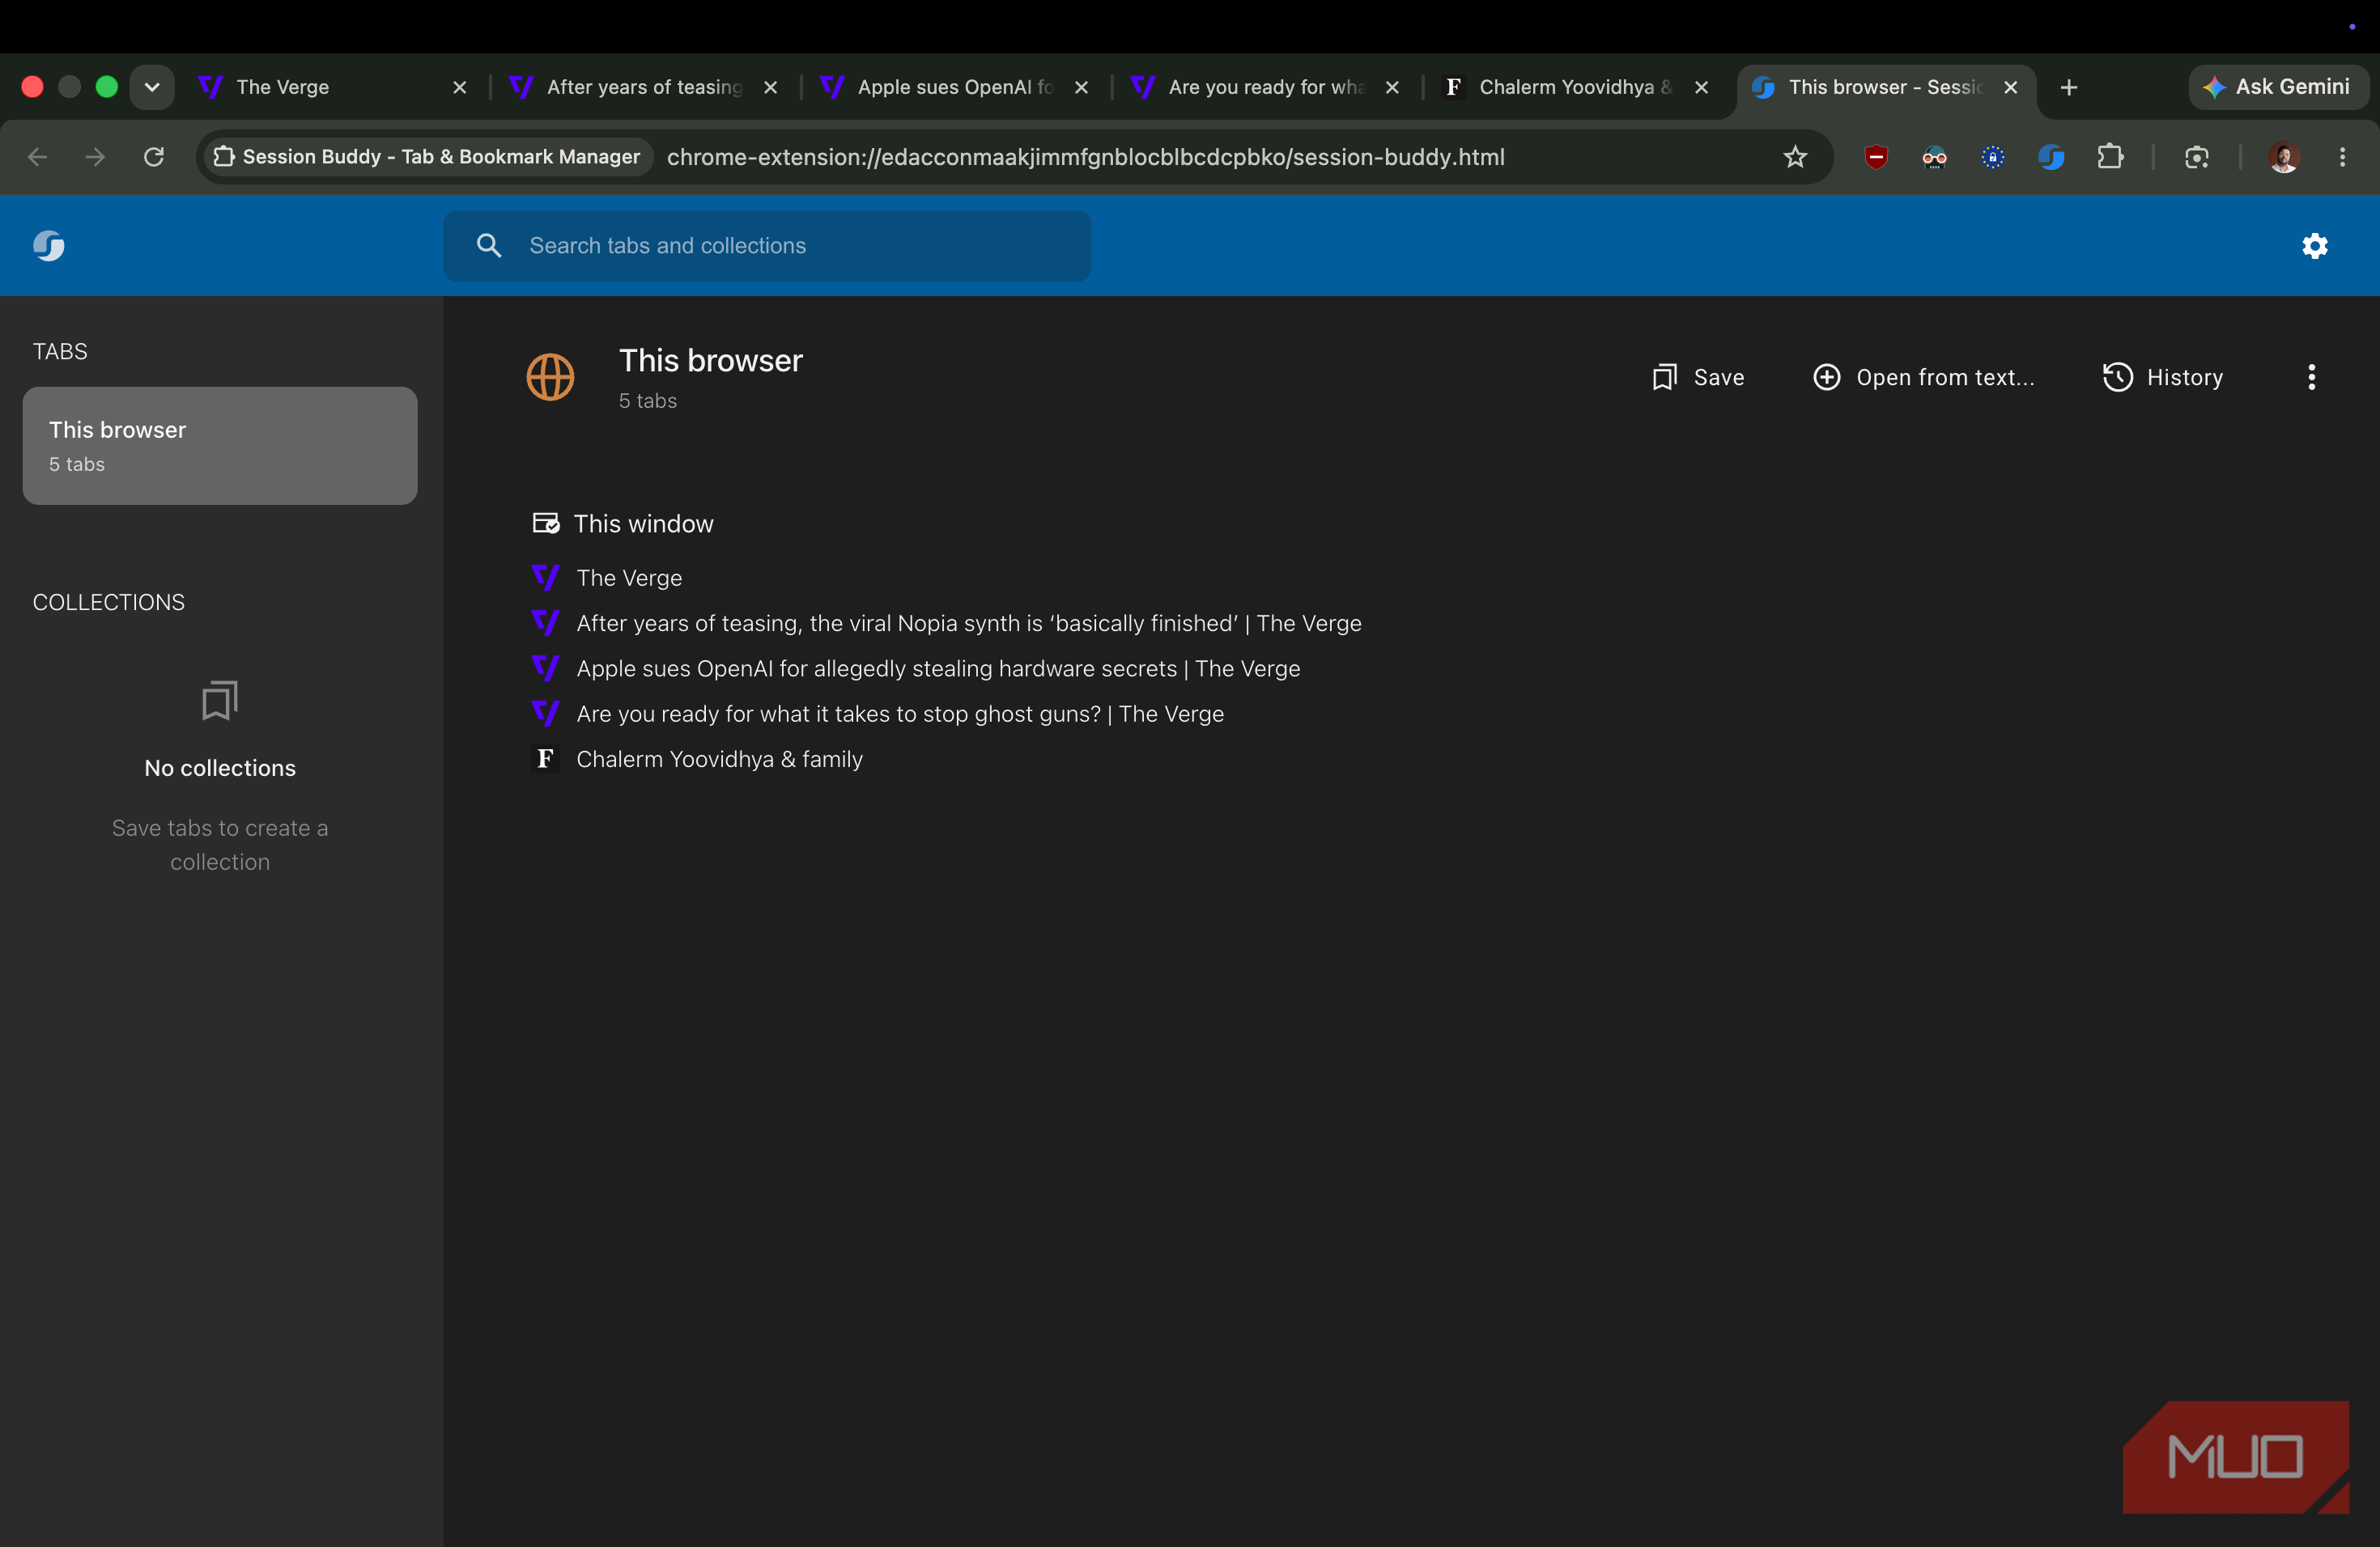Image resolution: width=2380 pixels, height=1547 pixels.
Task: Click the This window heading
Action: pos(643,523)
